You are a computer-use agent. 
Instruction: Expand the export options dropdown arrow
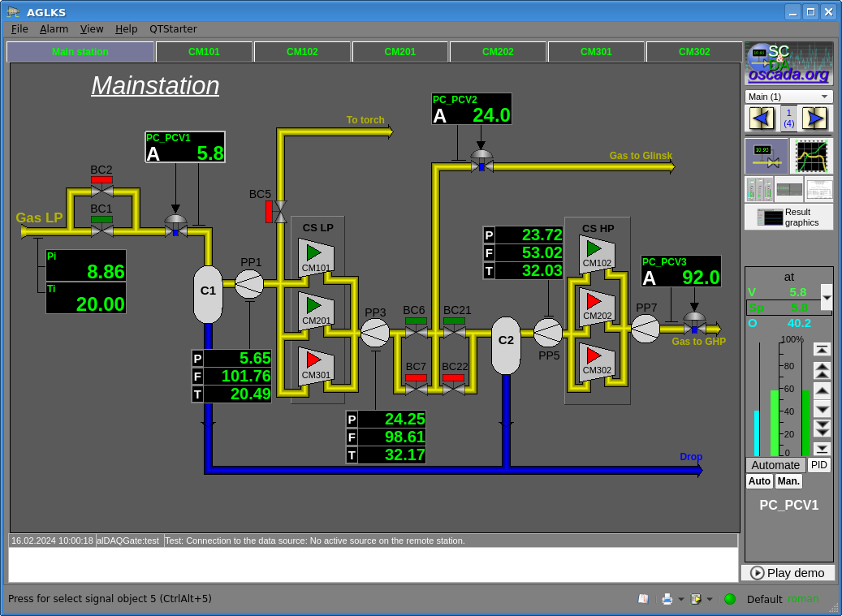coord(710,599)
